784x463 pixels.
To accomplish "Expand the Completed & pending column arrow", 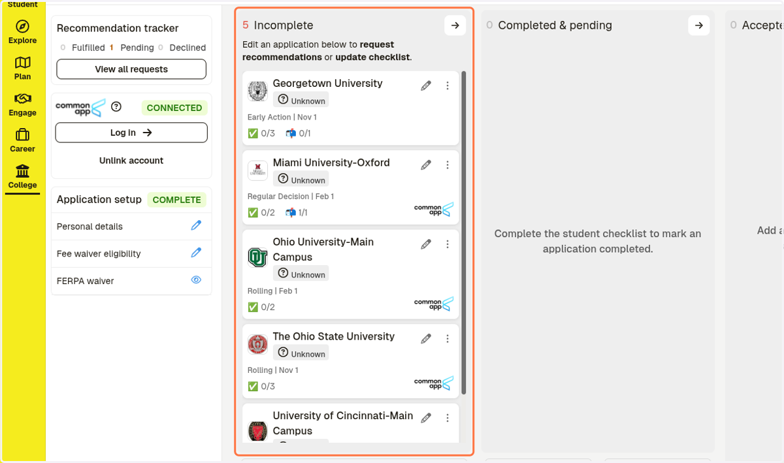I will point(699,25).
